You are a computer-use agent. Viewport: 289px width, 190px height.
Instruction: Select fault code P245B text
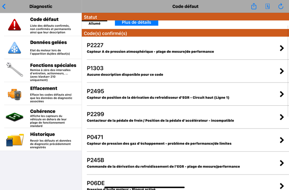pos(95,160)
